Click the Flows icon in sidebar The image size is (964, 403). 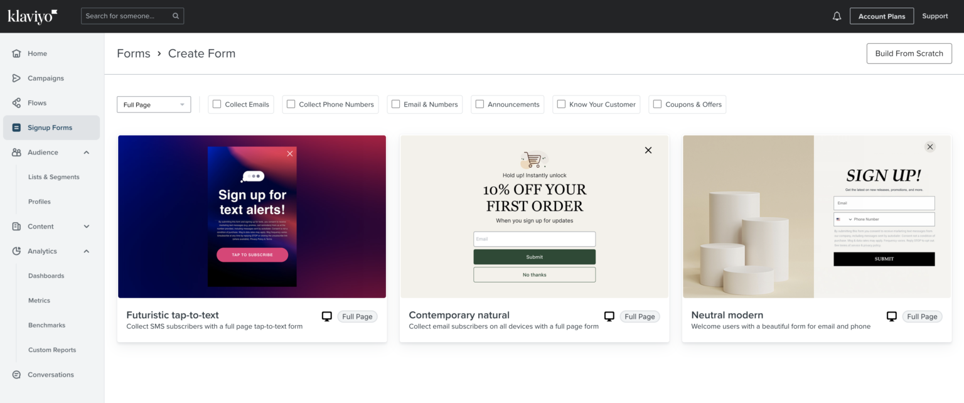pyautogui.click(x=16, y=103)
